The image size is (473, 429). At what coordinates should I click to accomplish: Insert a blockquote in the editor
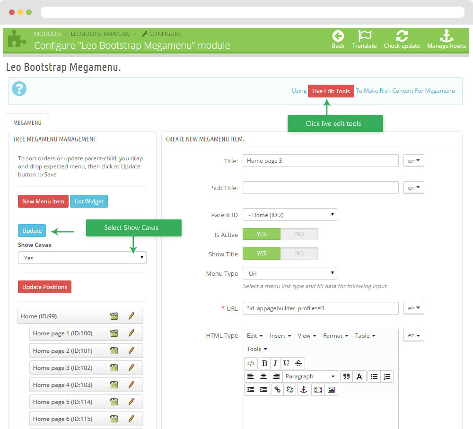pyautogui.click(x=346, y=376)
